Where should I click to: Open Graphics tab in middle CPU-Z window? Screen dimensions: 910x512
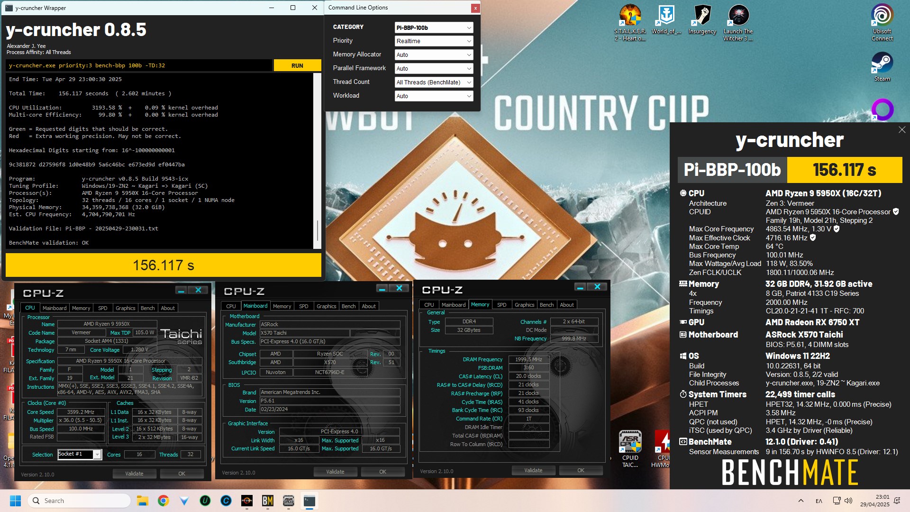327,306
